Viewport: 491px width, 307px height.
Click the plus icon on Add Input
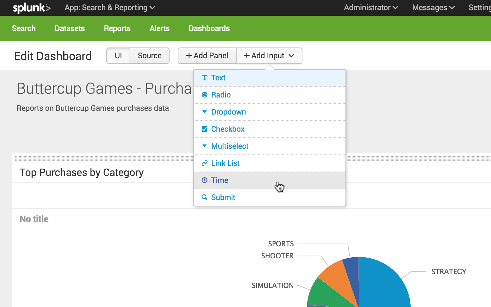tap(247, 56)
